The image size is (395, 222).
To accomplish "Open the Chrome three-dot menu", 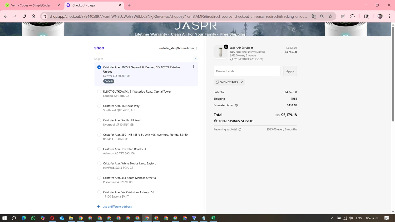I will coord(389,16).
